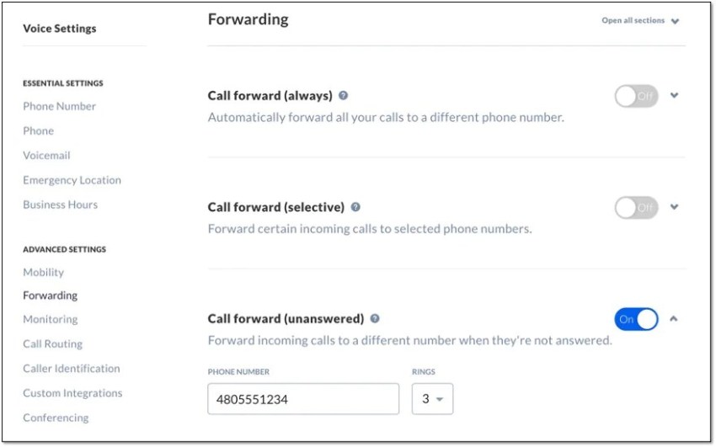The image size is (716, 447).
Task: Enable the Call forward (always) toggle
Action: (x=636, y=96)
